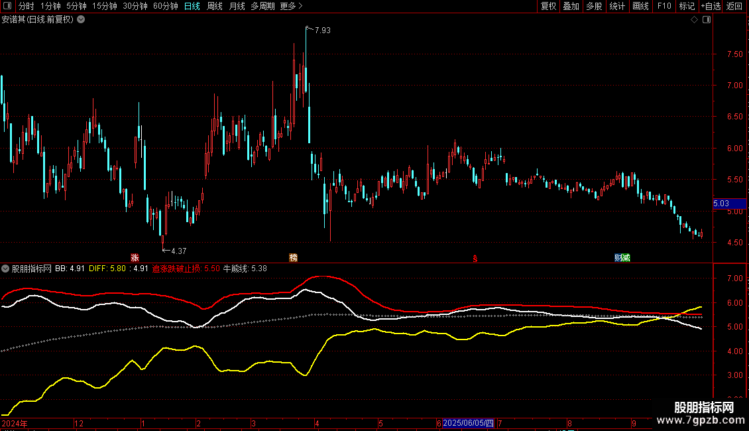The height and width of the screenshot is (431, 749).
Task: Click the 标记 mark button
Action: point(687,6)
